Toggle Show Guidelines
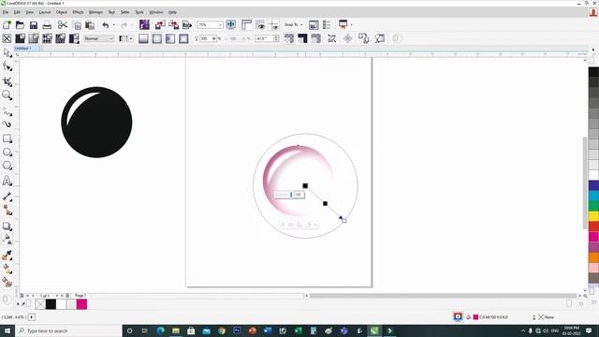 pyautogui.click(x=273, y=25)
